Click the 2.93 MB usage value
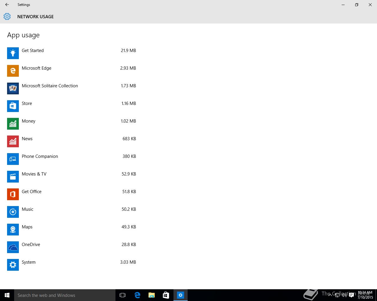Screen dimensions: 377x301 pos(128,68)
